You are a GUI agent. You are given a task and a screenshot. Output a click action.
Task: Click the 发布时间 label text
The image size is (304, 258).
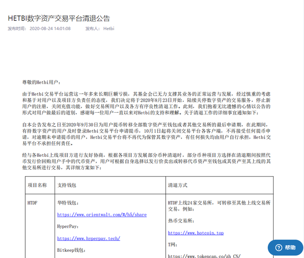pos(16,29)
